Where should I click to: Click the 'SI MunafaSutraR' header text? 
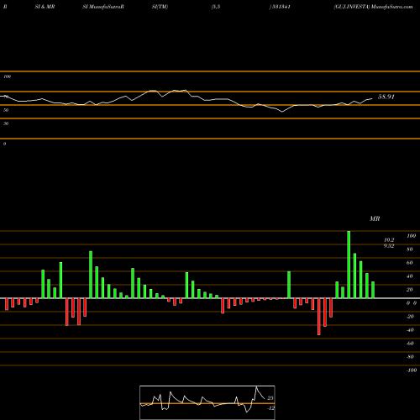(103, 7)
